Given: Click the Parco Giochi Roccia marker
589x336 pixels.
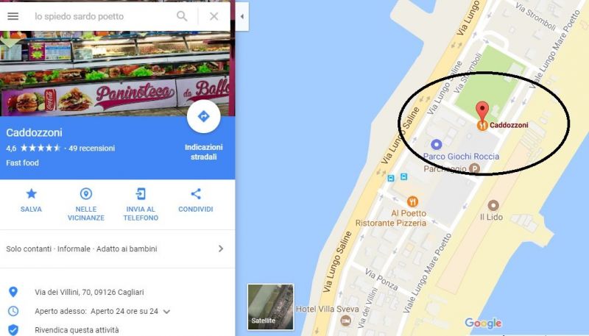Looking at the screenshot, I should [x=436, y=144].
